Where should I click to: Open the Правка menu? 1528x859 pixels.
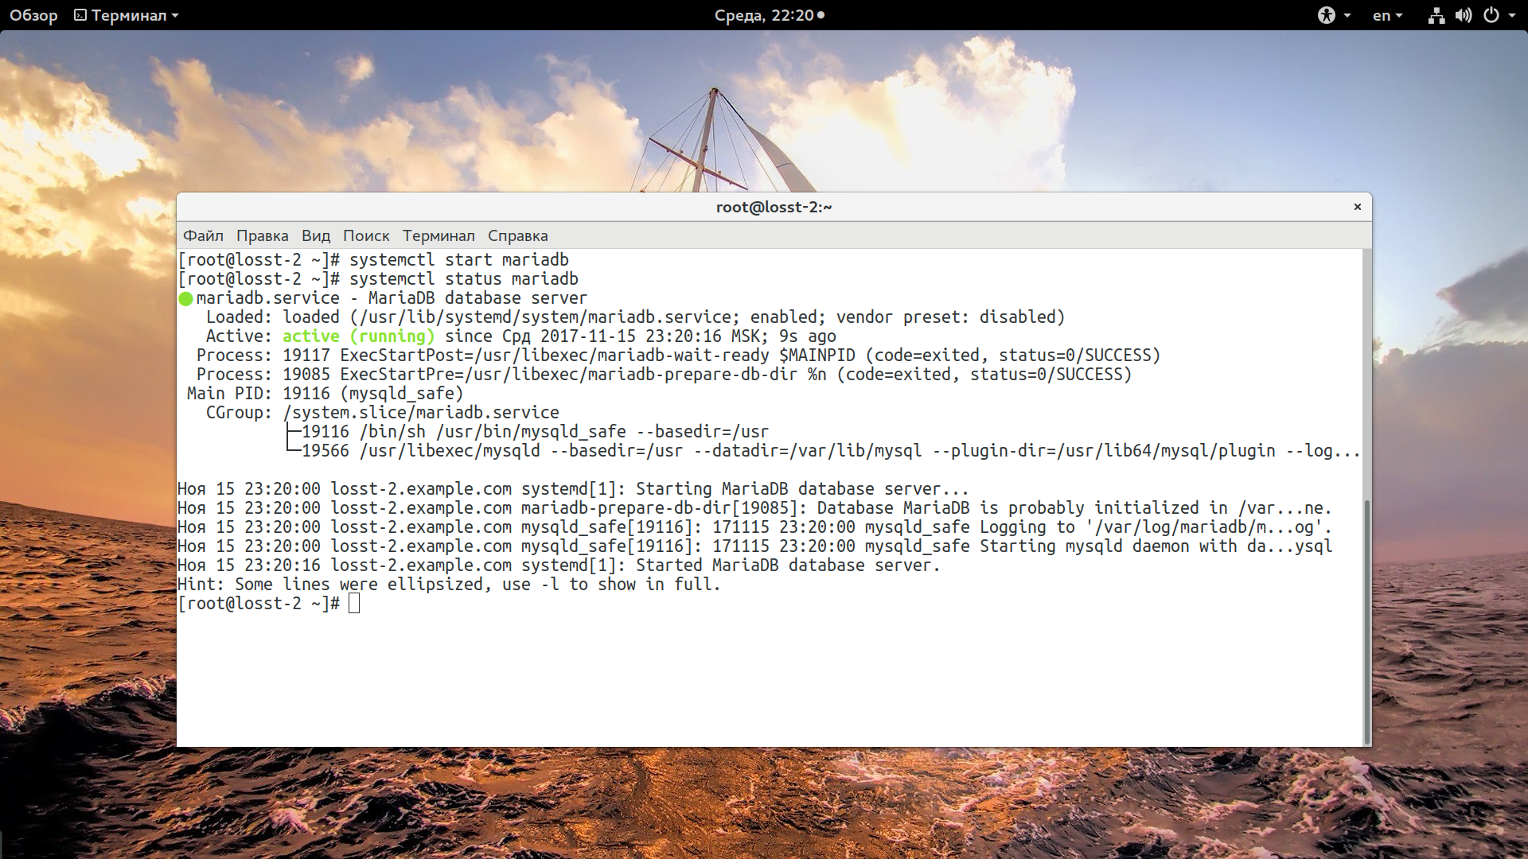coord(262,235)
